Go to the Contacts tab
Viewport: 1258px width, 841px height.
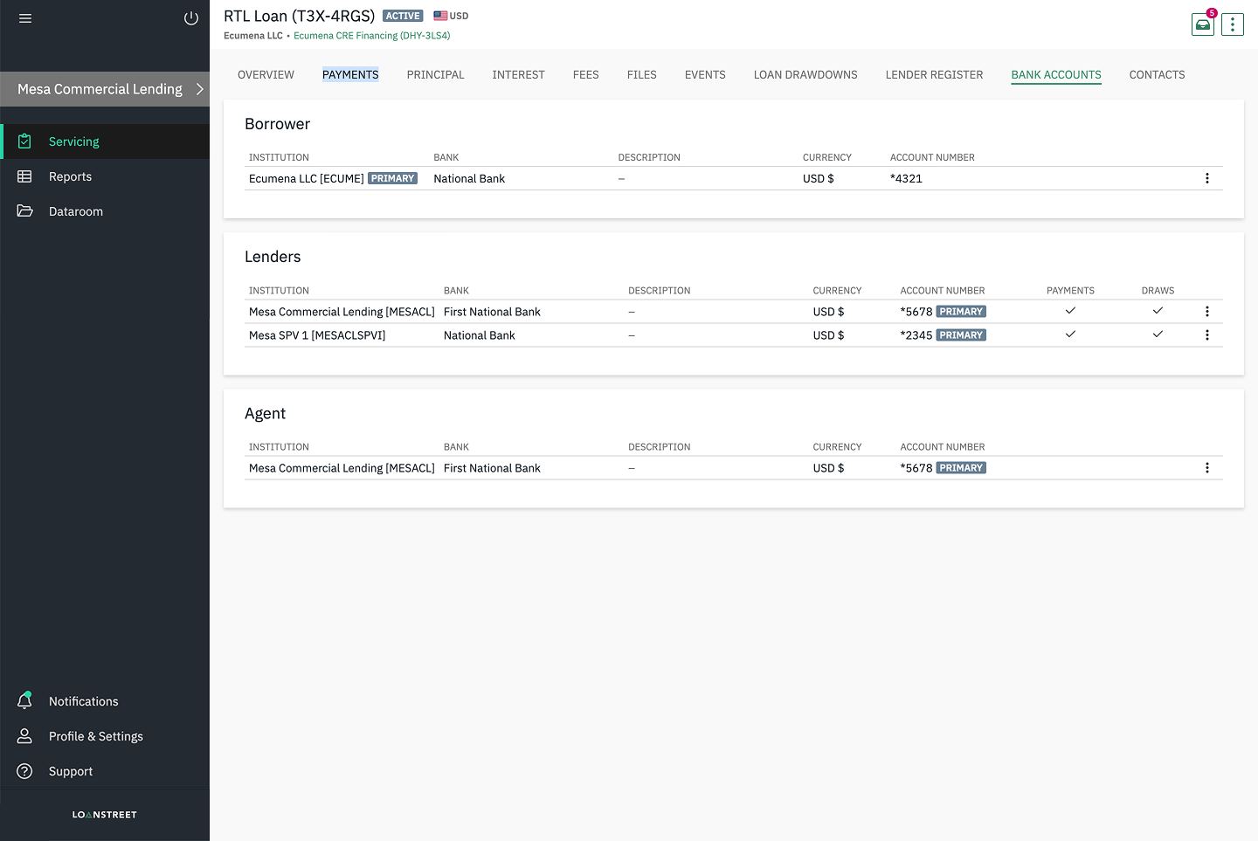click(1158, 75)
